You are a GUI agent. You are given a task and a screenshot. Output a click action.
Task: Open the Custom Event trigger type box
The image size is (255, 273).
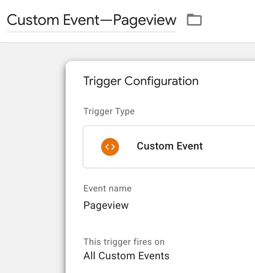(x=169, y=147)
